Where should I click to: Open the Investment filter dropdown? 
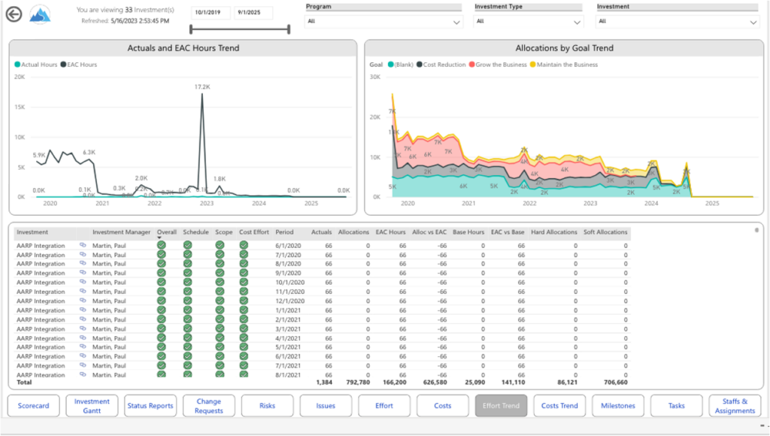(x=678, y=22)
